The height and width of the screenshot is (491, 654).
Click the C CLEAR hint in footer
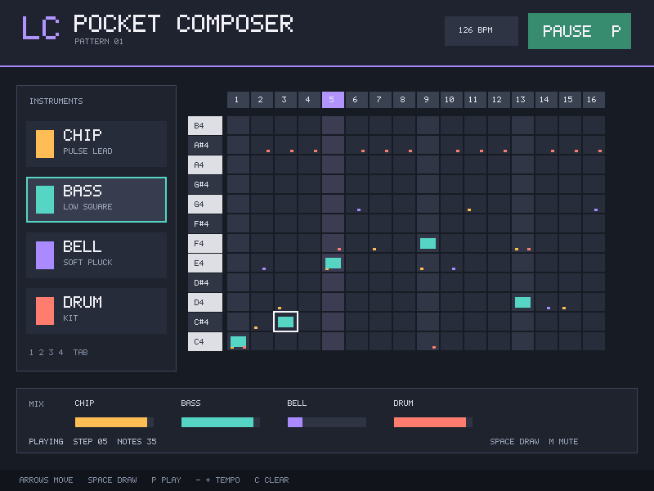(271, 480)
